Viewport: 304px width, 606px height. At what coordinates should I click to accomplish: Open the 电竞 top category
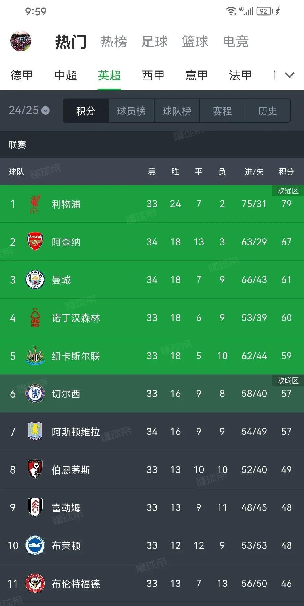click(236, 42)
